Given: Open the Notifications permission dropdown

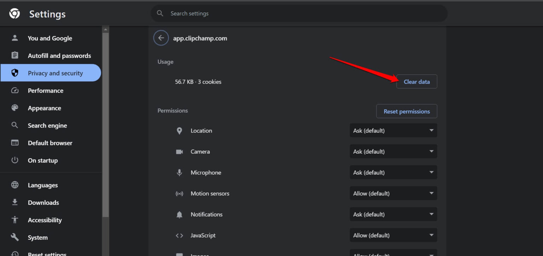Looking at the screenshot, I should point(393,214).
